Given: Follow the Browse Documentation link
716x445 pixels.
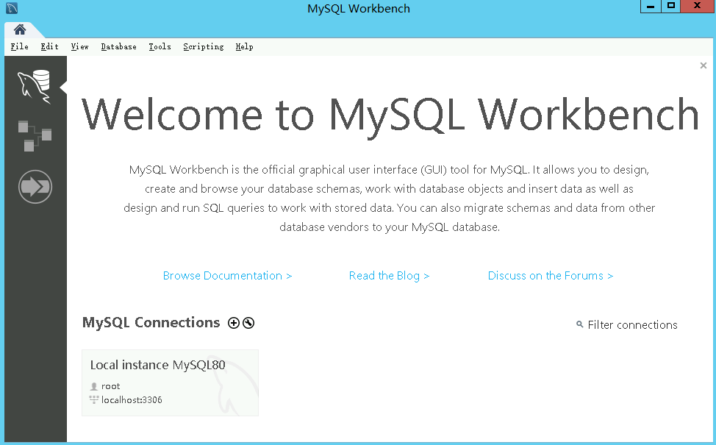Looking at the screenshot, I should pos(227,276).
